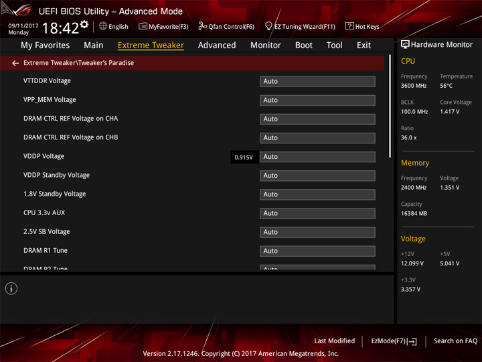Click the Hardware Monitor title
Image resolution: width=482 pixels, height=362 pixels.
click(x=442, y=45)
